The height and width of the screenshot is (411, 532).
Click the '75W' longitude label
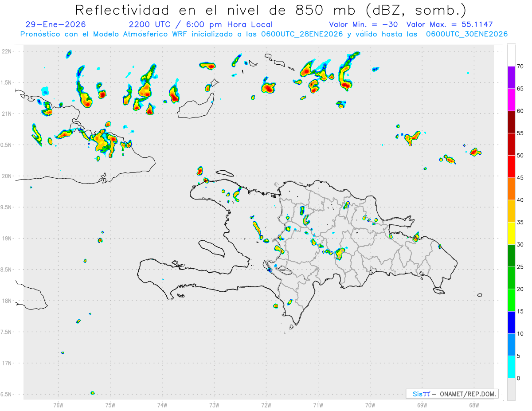click(110, 405)
